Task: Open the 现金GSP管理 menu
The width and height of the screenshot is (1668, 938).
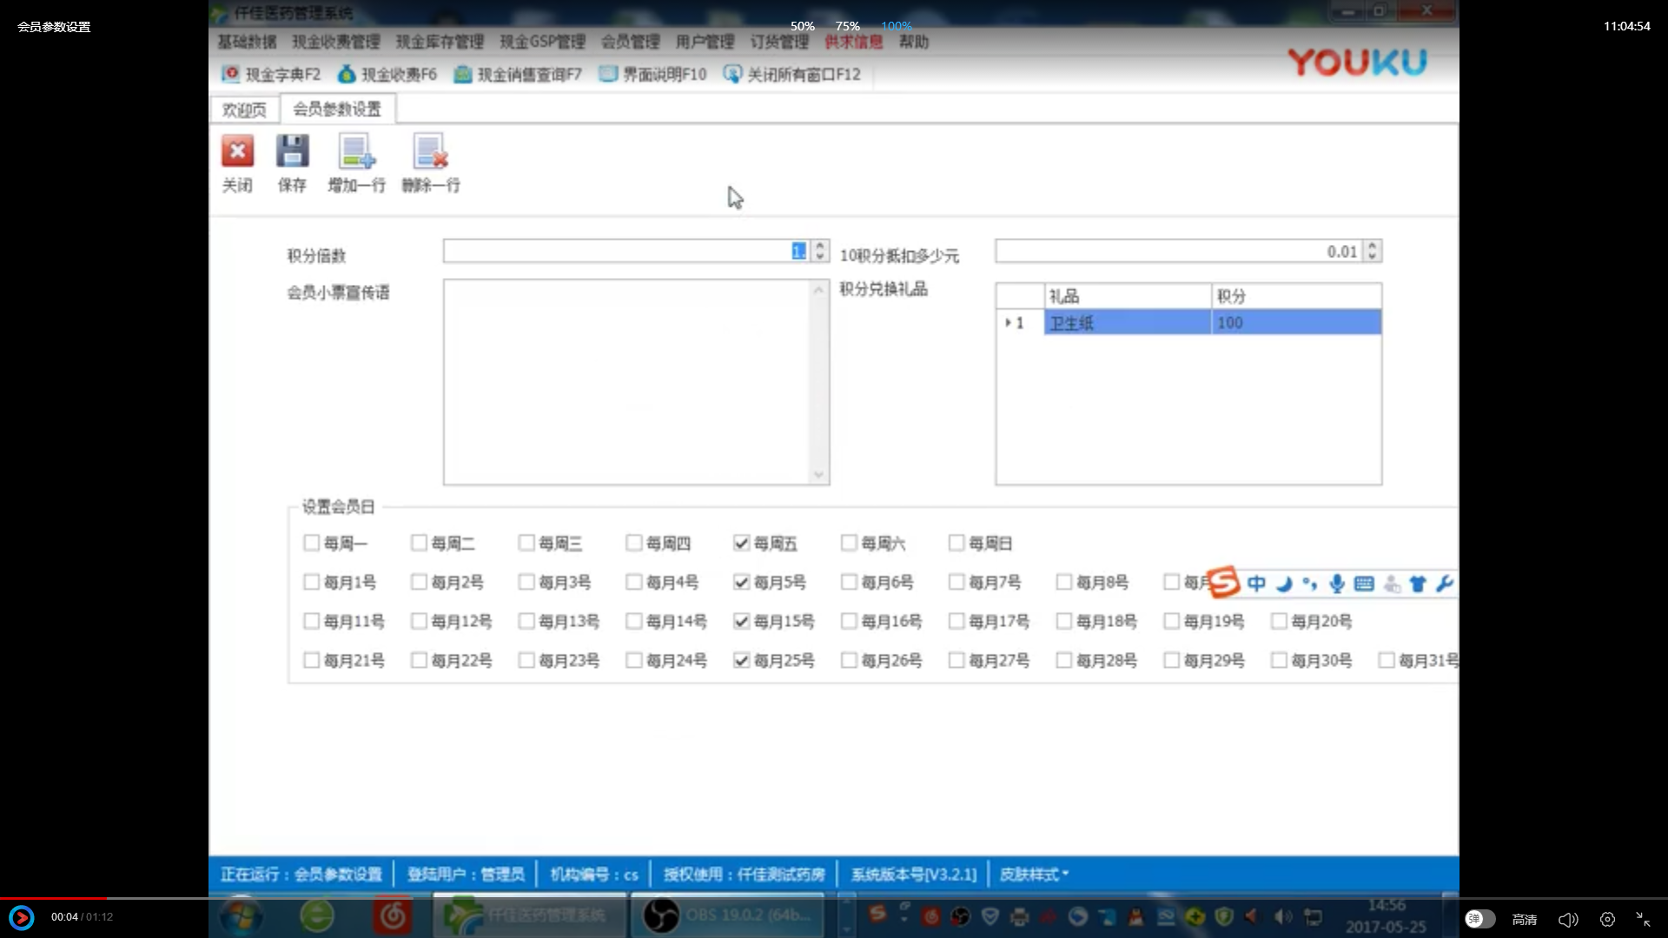Action: [543, 42]
